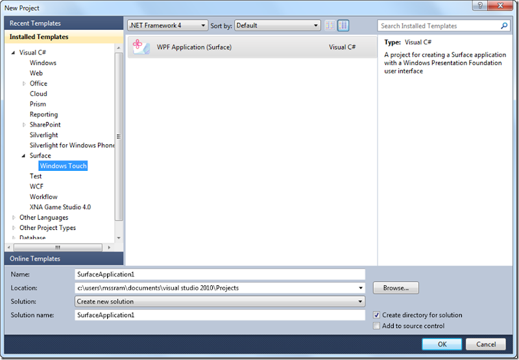
Task: Open the Location path dropdown
Action: 361,288
